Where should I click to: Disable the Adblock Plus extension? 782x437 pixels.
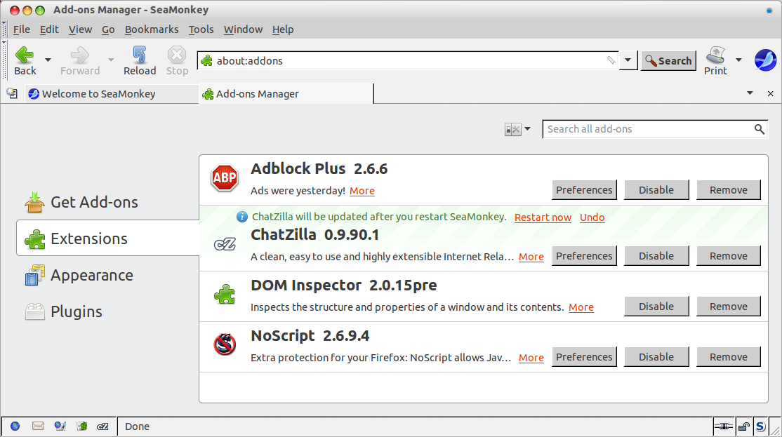tap(656, 190)
